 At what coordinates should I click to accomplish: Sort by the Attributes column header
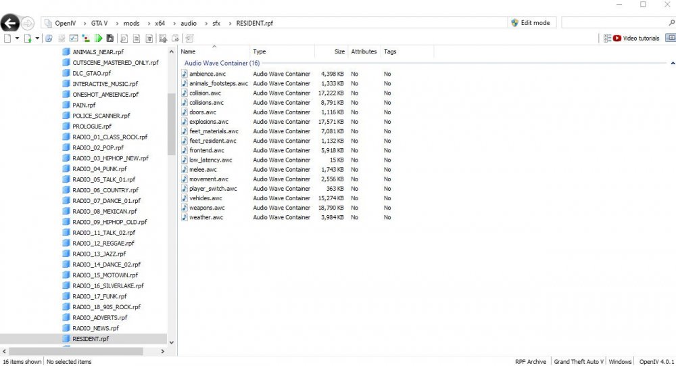364,51
